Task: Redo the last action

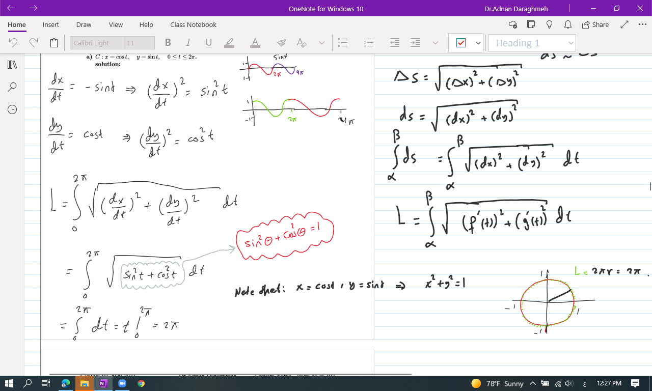Action: (x=34, y=43)
